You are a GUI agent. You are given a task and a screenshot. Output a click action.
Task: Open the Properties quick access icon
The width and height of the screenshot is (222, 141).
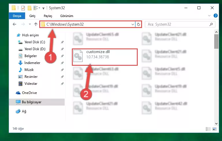(23, 8)
